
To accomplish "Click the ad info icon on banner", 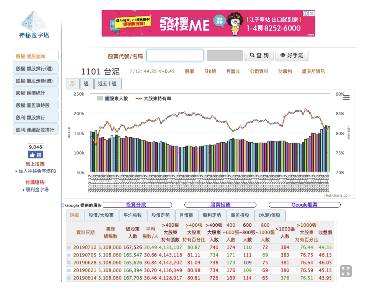I will pos(306,14).
